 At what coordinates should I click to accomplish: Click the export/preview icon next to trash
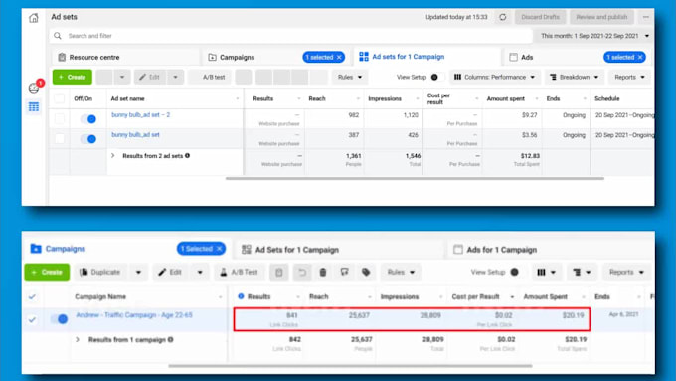345,272
